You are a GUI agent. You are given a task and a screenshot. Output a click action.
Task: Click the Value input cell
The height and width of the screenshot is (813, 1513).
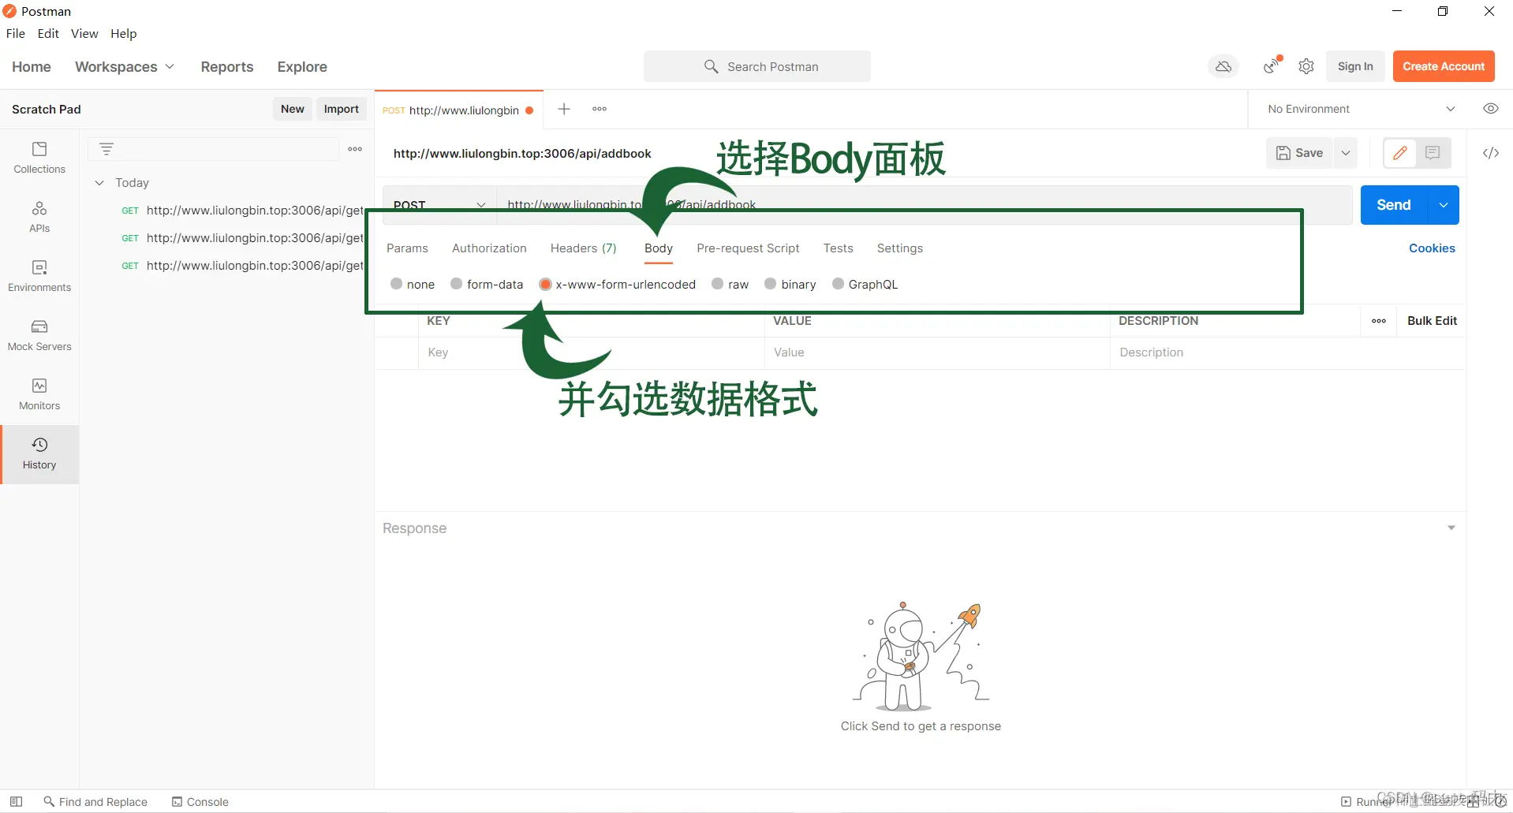tap(937, 352)
